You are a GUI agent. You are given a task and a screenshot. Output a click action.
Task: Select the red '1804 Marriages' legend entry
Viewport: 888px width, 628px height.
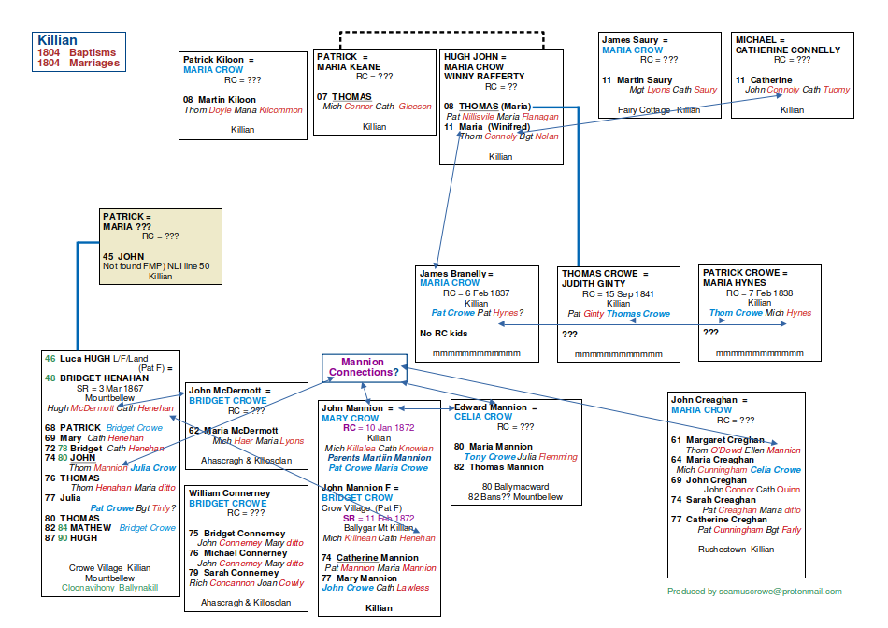tap(79, 64)
